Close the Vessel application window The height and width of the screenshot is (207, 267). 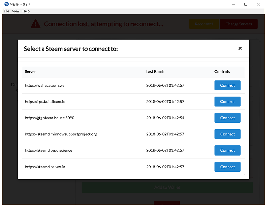(x=258, y=4)
